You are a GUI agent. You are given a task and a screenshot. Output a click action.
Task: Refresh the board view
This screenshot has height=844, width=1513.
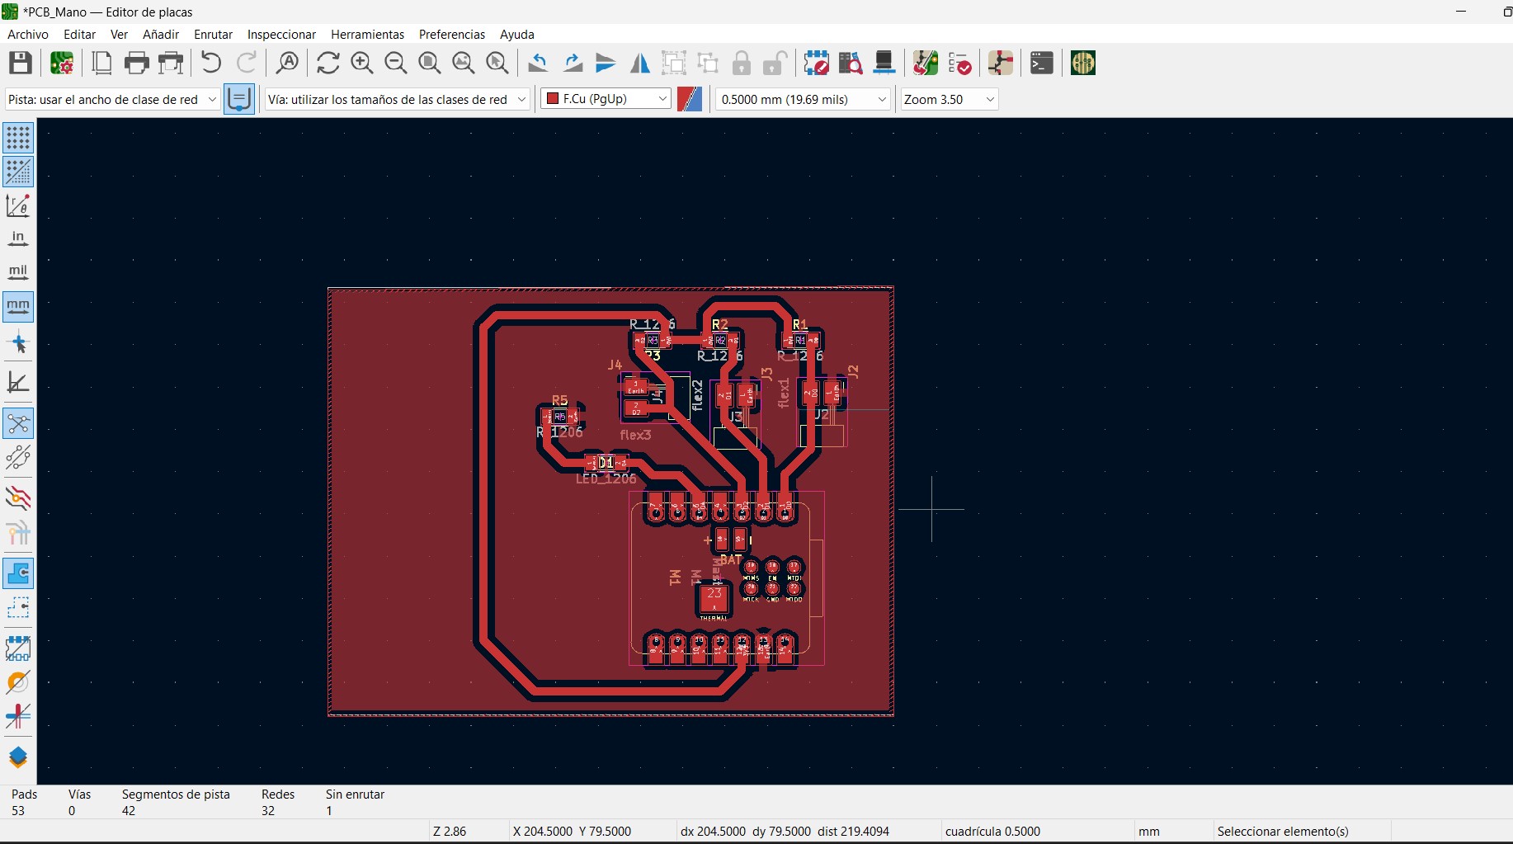point(328,63)
